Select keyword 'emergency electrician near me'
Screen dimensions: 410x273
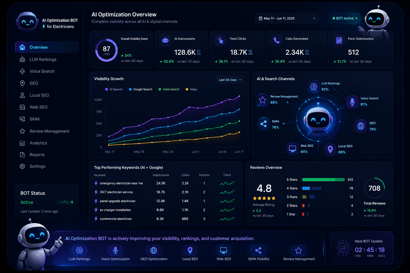(x=121, y=183)
